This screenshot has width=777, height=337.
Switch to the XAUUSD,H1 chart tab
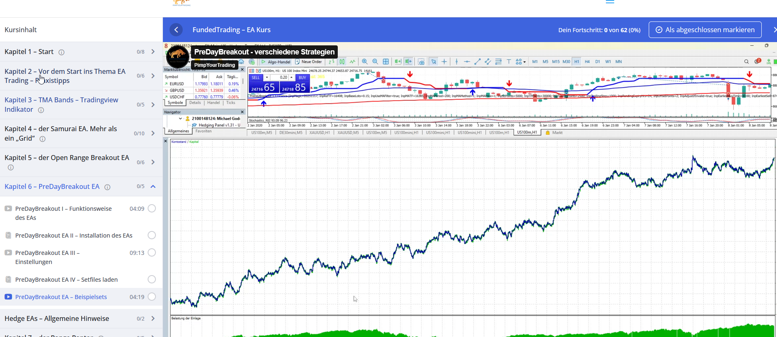tap(320, 133)
